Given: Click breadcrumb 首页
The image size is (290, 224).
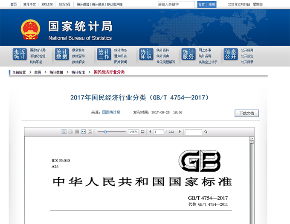Looking at the screenshot, I should coord(38,72).
